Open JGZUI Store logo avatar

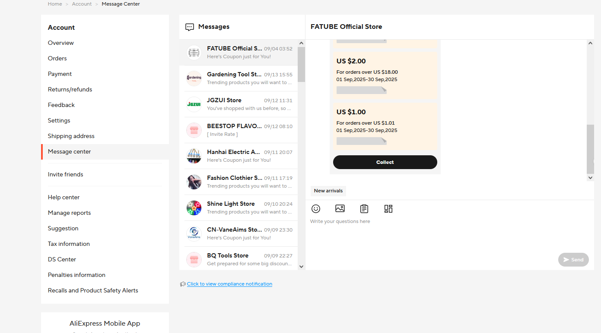point(194,104)
